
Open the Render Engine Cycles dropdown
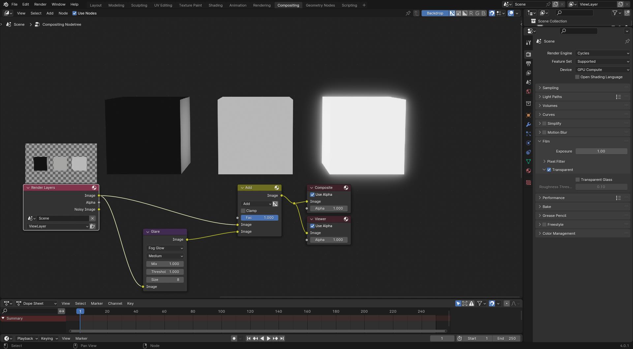click(x=603, y=53)
